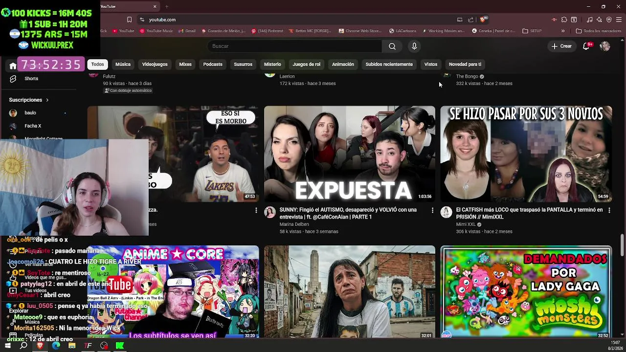Image resolution: width=626 pixels, height=352 pixels.
Task: Open Microsoft Edge from taskbar
Action: pos(56,346)
